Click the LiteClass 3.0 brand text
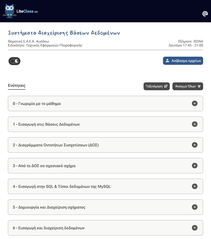This screenshot has height=239, width=211. point(27,11)
